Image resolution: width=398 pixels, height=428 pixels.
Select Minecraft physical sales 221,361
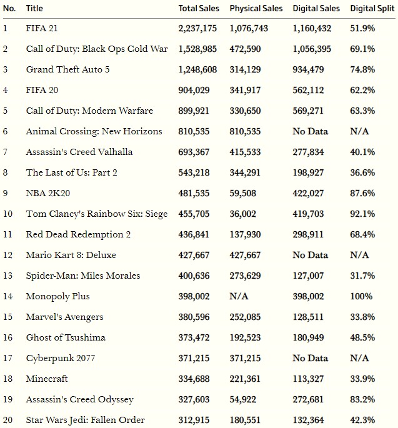[x=245, y=379]
